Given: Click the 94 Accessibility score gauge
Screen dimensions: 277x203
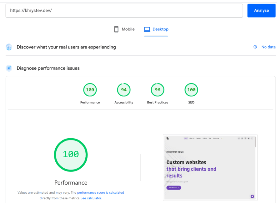Looking at the screenshot, I should click(123, 90).
